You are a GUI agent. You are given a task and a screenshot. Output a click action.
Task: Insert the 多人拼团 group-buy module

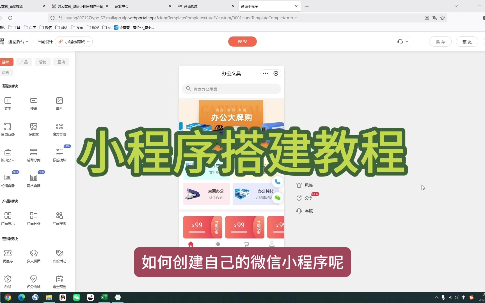click(x=34, y=256)
